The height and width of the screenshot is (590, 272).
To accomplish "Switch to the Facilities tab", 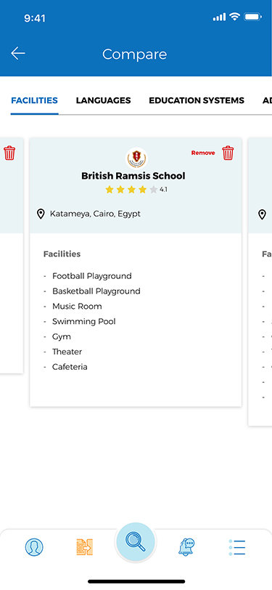I will (x=34, y=100).
